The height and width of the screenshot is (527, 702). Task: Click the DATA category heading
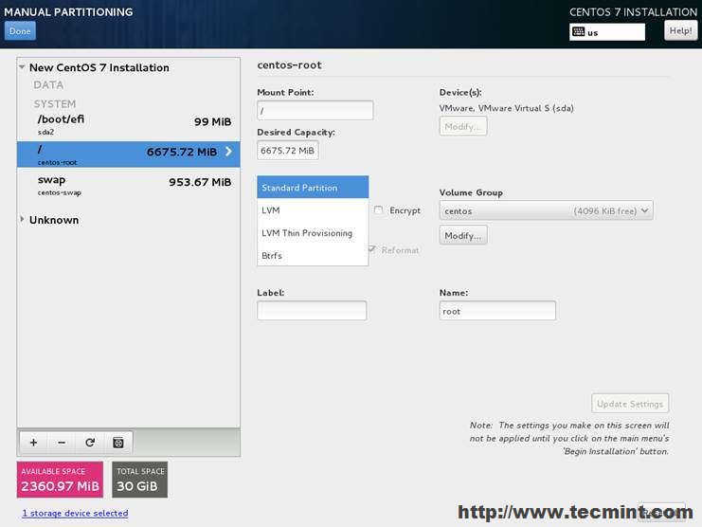[x=48, y=85]
